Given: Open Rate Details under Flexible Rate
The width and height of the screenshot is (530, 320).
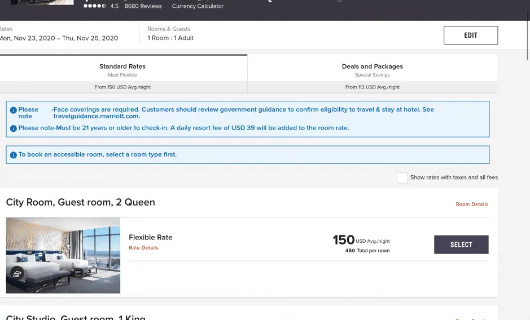Looking at the screenshot, I should (144, 248).
